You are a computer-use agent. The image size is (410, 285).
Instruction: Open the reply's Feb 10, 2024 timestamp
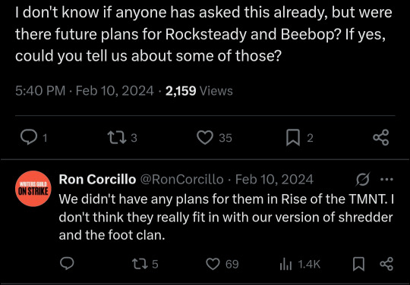click(274, 180)
